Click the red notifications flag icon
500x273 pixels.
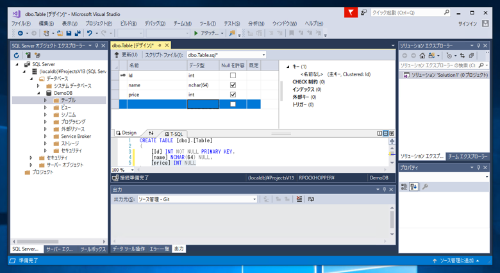click(351, 12)
